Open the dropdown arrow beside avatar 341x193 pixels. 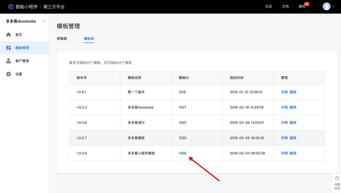(334, 7)
